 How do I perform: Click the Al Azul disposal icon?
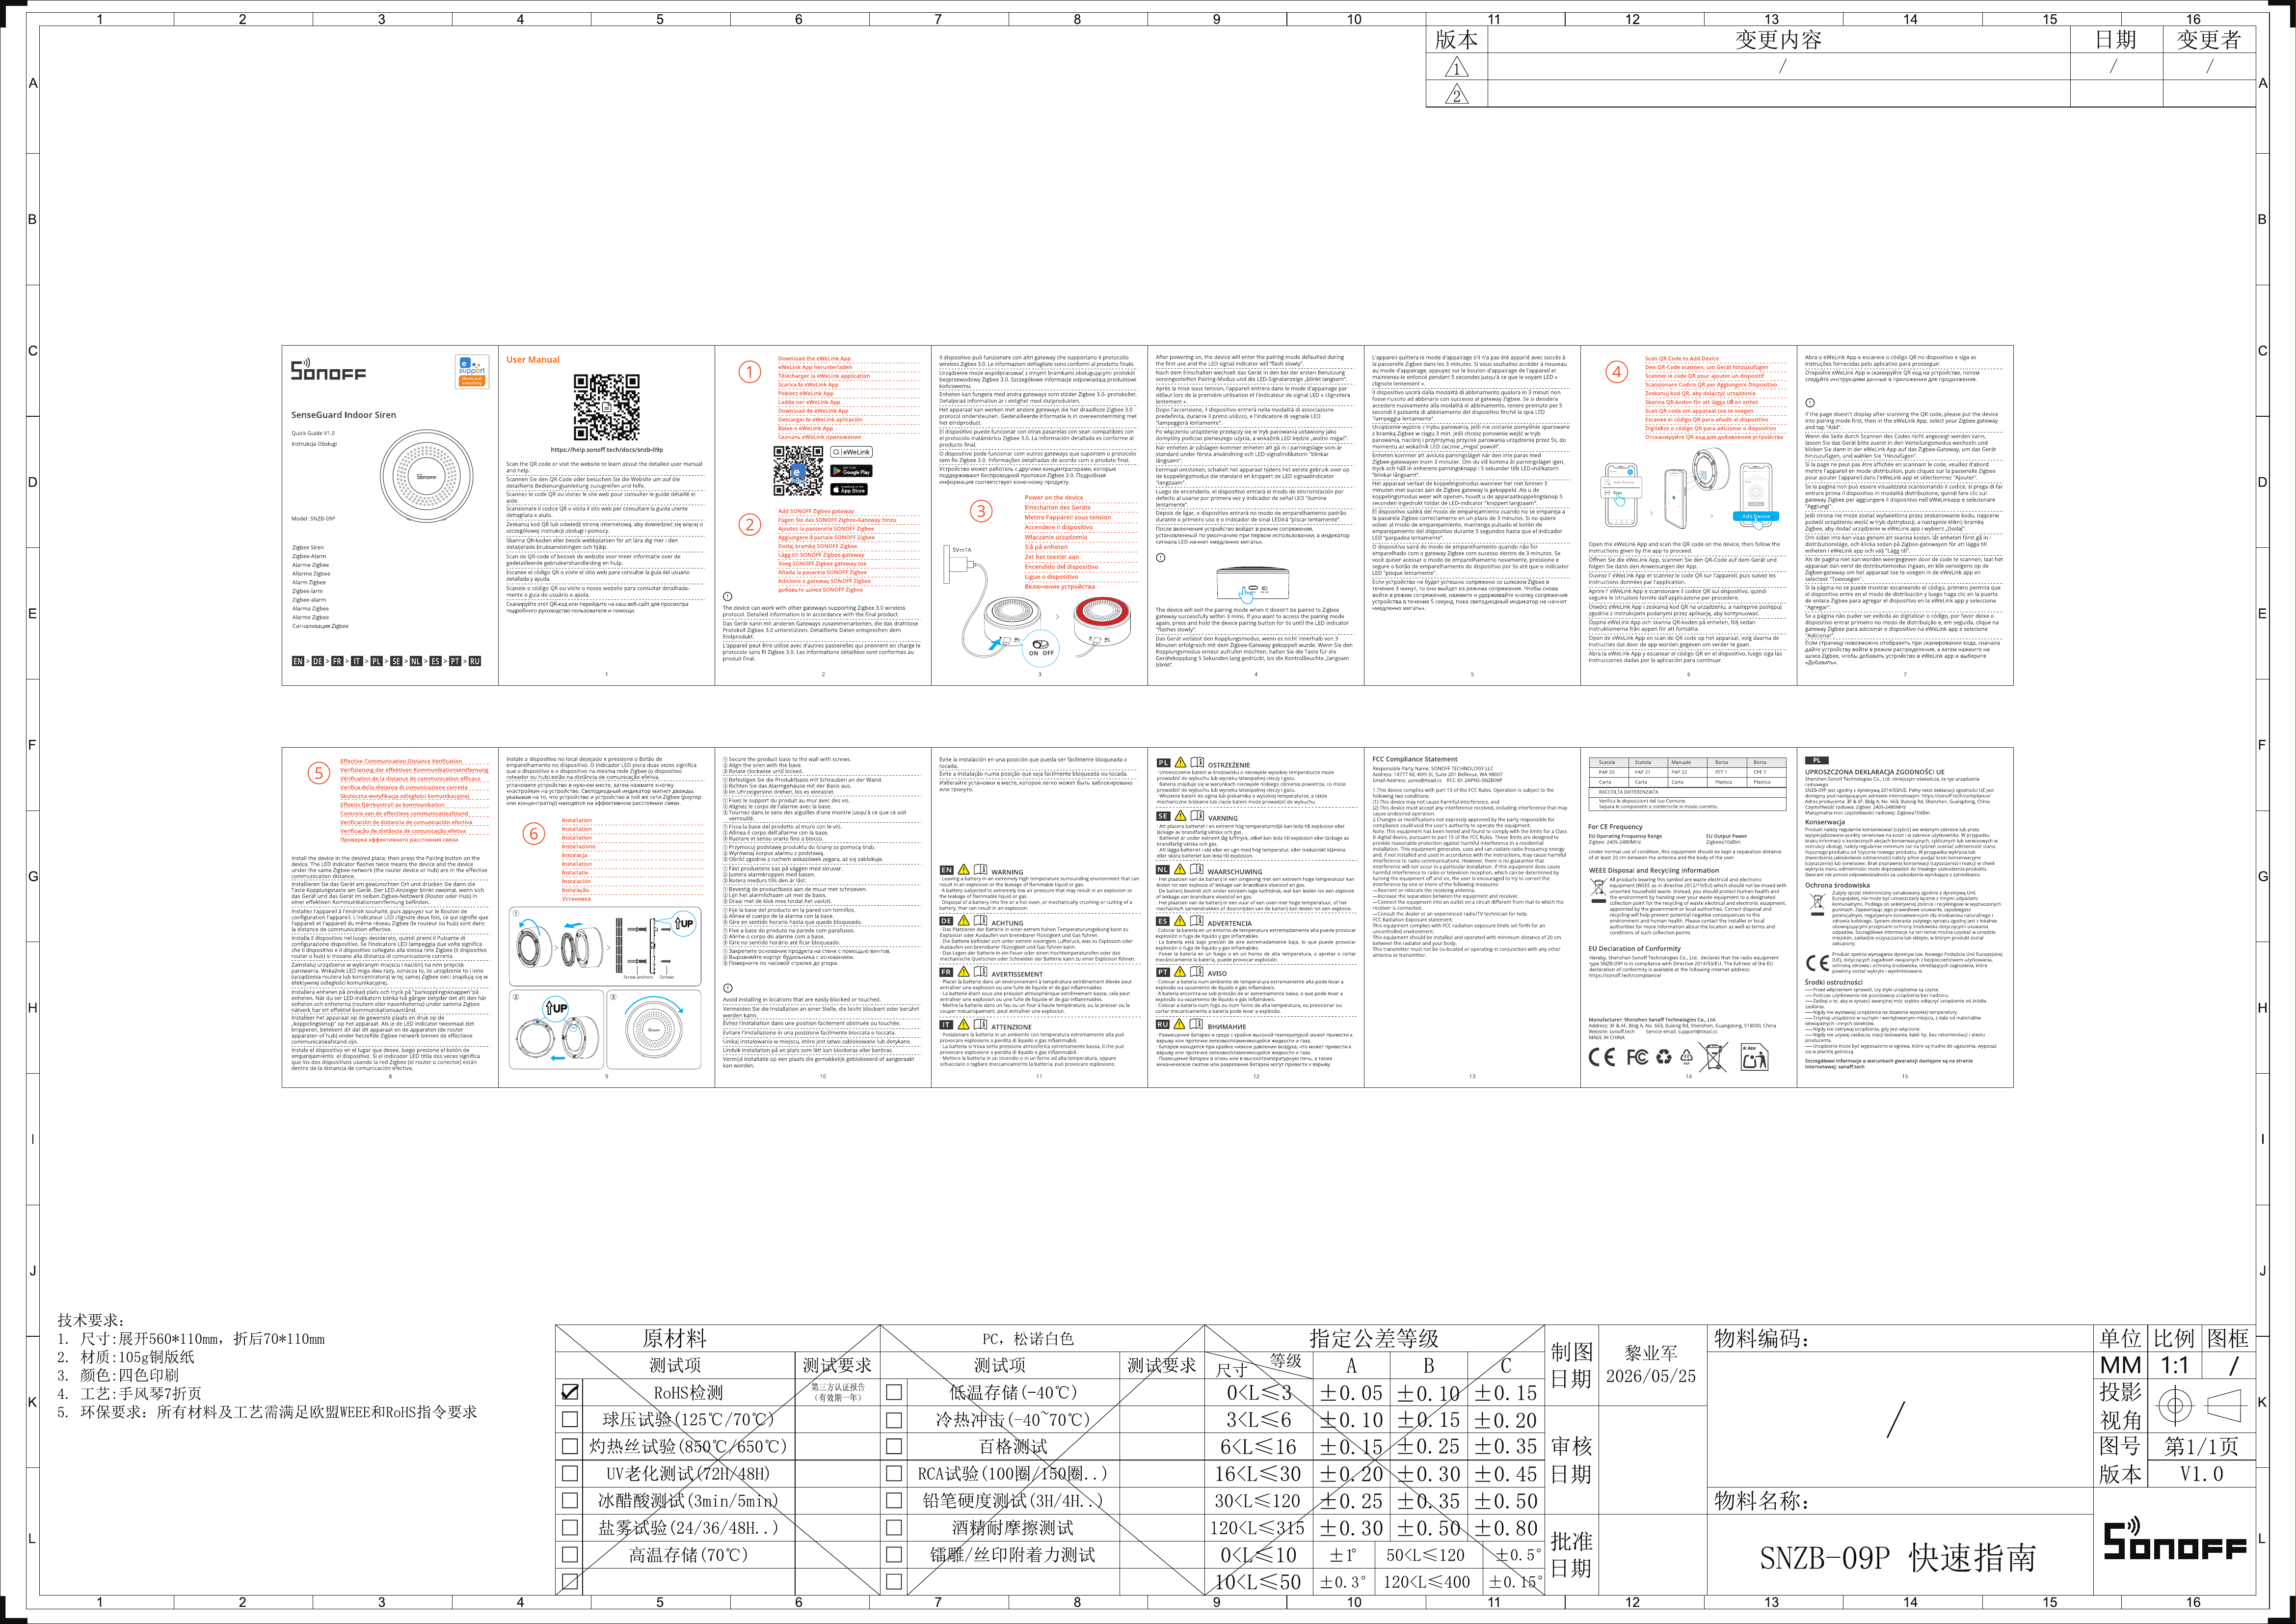click(1754, 1057)
